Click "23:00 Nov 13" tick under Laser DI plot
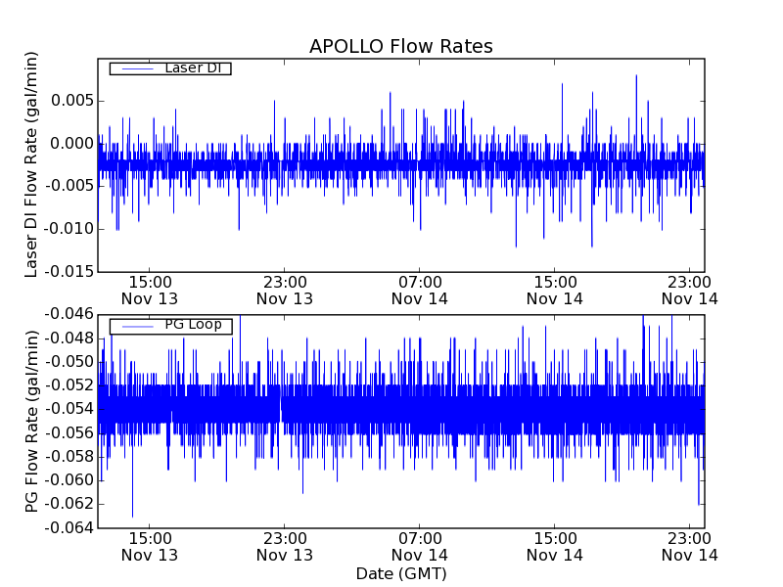The width and height of the screenshot is (783, 587). point(285,290)
